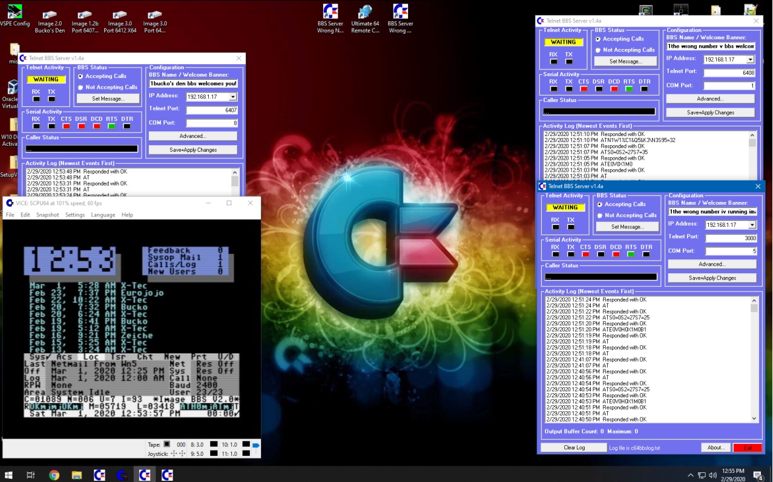The height and width of the screenshot is (482, 773).
Task: Click Save+Apply Changes in the port 6407 window
Action: tap(193, 149)
